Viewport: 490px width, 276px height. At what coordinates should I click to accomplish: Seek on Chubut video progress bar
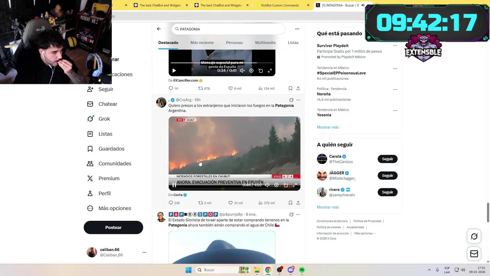(234, 177)
